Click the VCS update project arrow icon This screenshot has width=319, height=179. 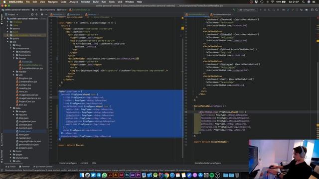pyautogui.click(x=288, y=10)
